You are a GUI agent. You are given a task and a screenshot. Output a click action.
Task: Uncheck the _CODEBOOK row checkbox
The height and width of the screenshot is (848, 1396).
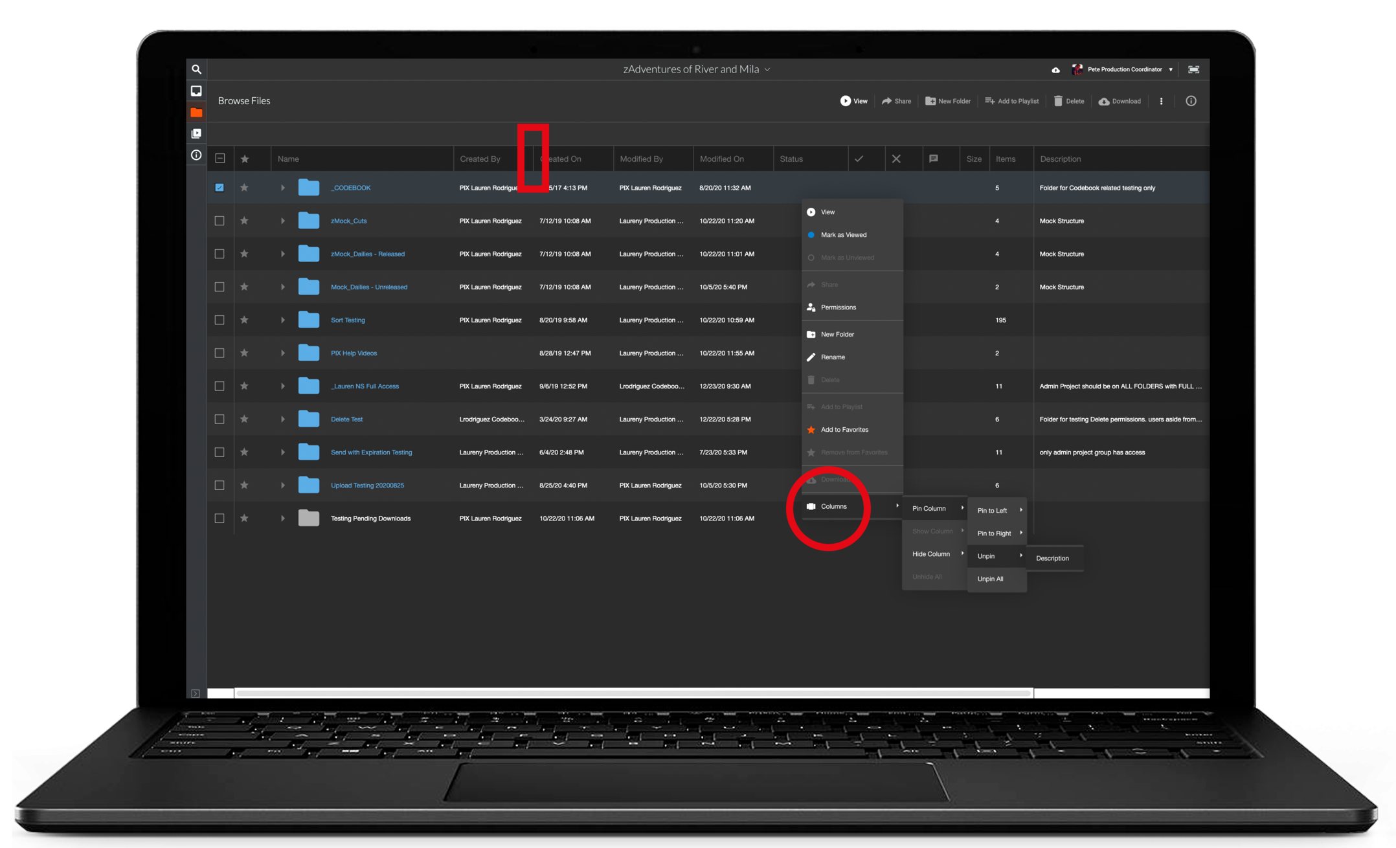(x=220, y=188)
